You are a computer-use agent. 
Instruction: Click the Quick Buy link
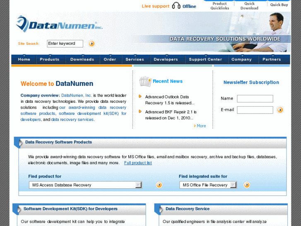279,5
